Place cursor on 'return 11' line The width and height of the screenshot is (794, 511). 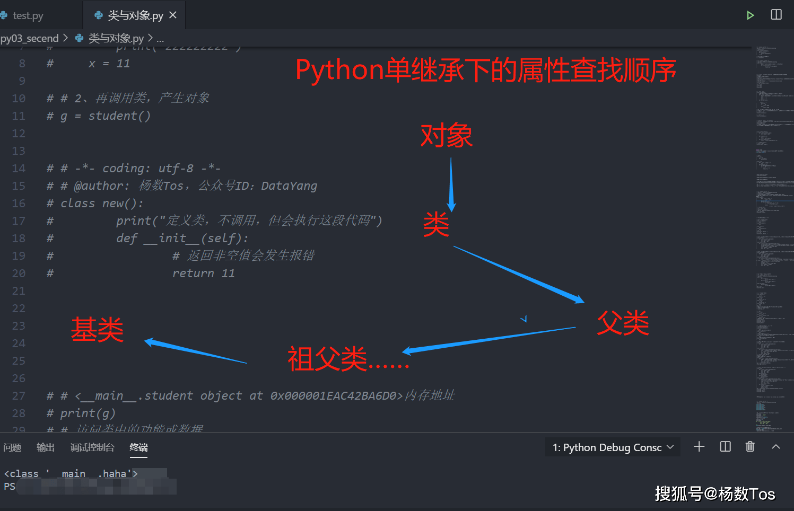click(203, 274)
